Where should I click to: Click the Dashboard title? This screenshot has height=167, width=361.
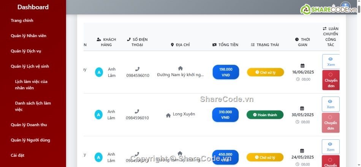(x=33, y=7)
